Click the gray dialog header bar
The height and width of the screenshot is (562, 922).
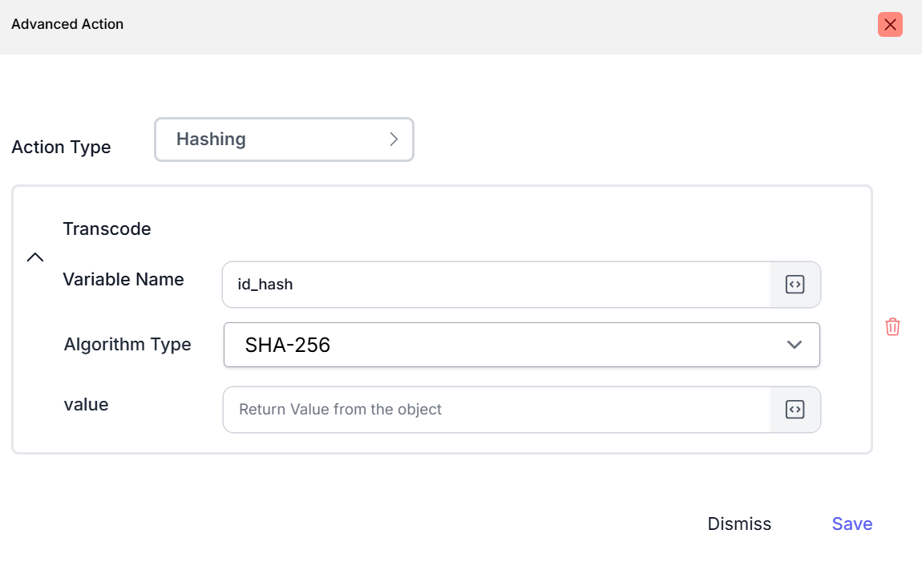481,26
